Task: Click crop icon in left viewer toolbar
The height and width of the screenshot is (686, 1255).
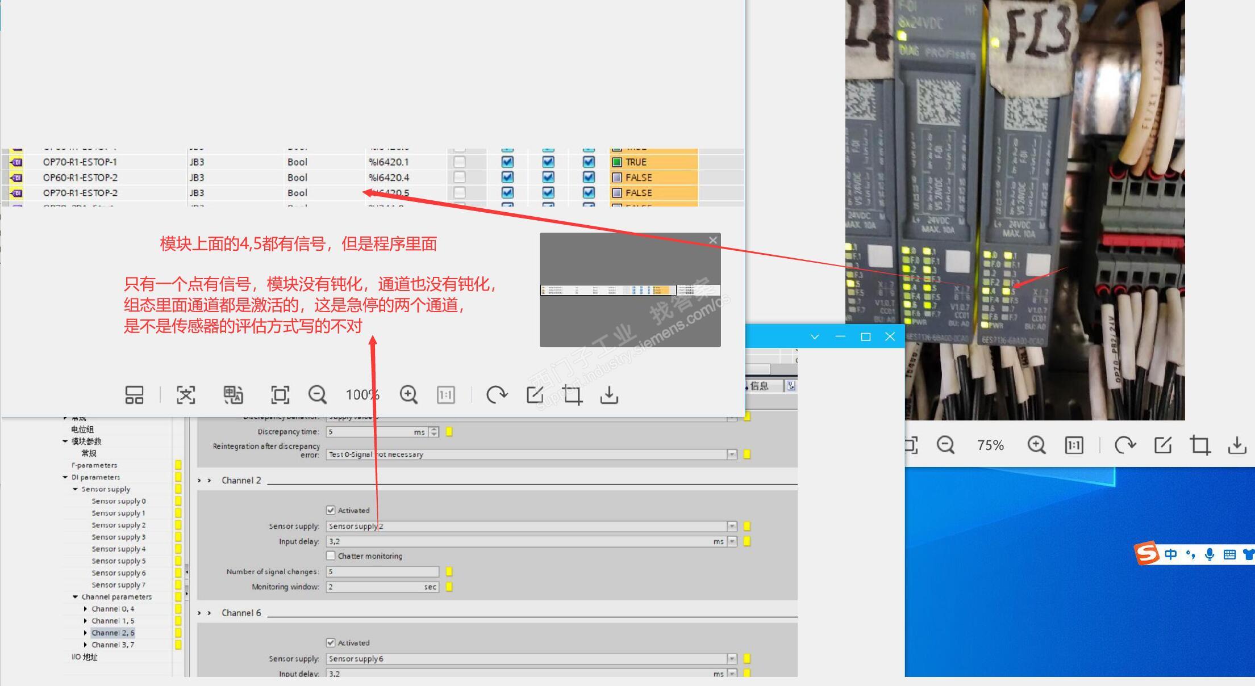Action: [572, 394]
